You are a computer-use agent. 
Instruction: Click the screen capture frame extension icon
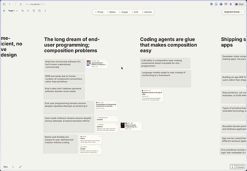tap(226, 4)
